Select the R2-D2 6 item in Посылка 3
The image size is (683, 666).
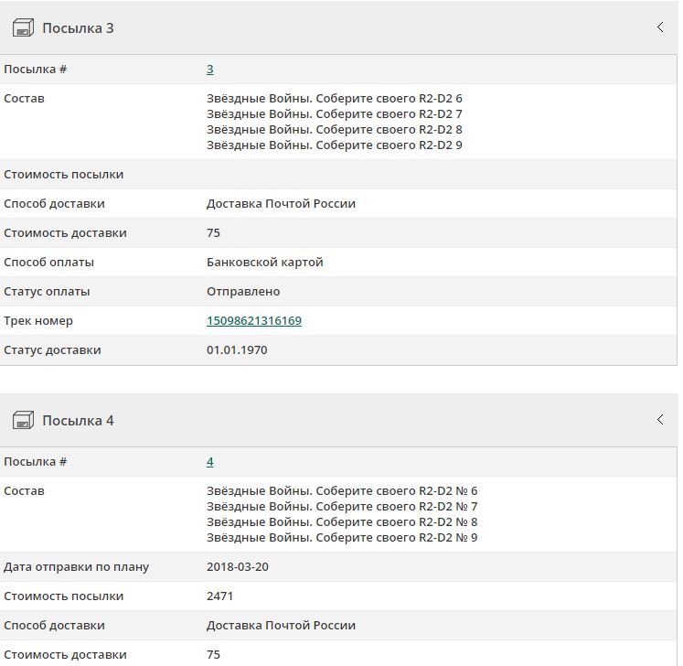[335, 99]
